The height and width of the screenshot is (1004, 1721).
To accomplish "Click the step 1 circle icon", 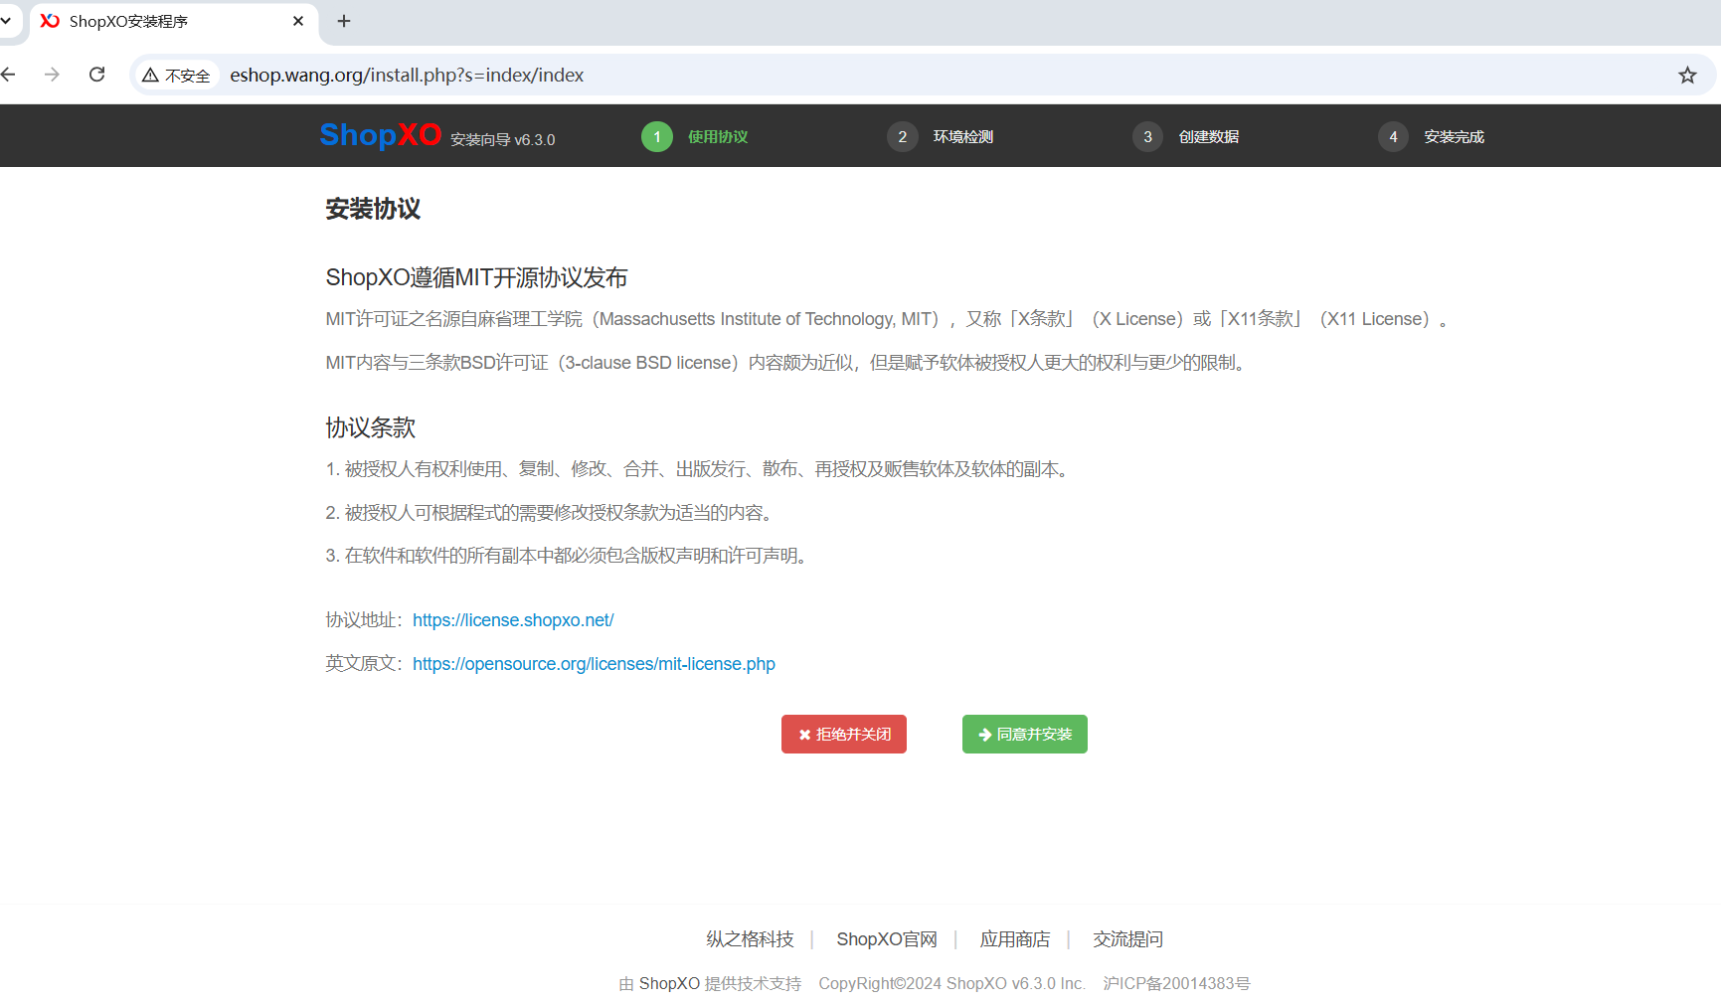I will [x=657, y=136].
